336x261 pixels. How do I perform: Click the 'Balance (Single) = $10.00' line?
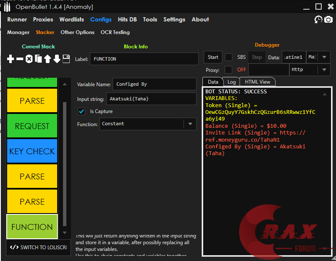(x=246, y=126)
